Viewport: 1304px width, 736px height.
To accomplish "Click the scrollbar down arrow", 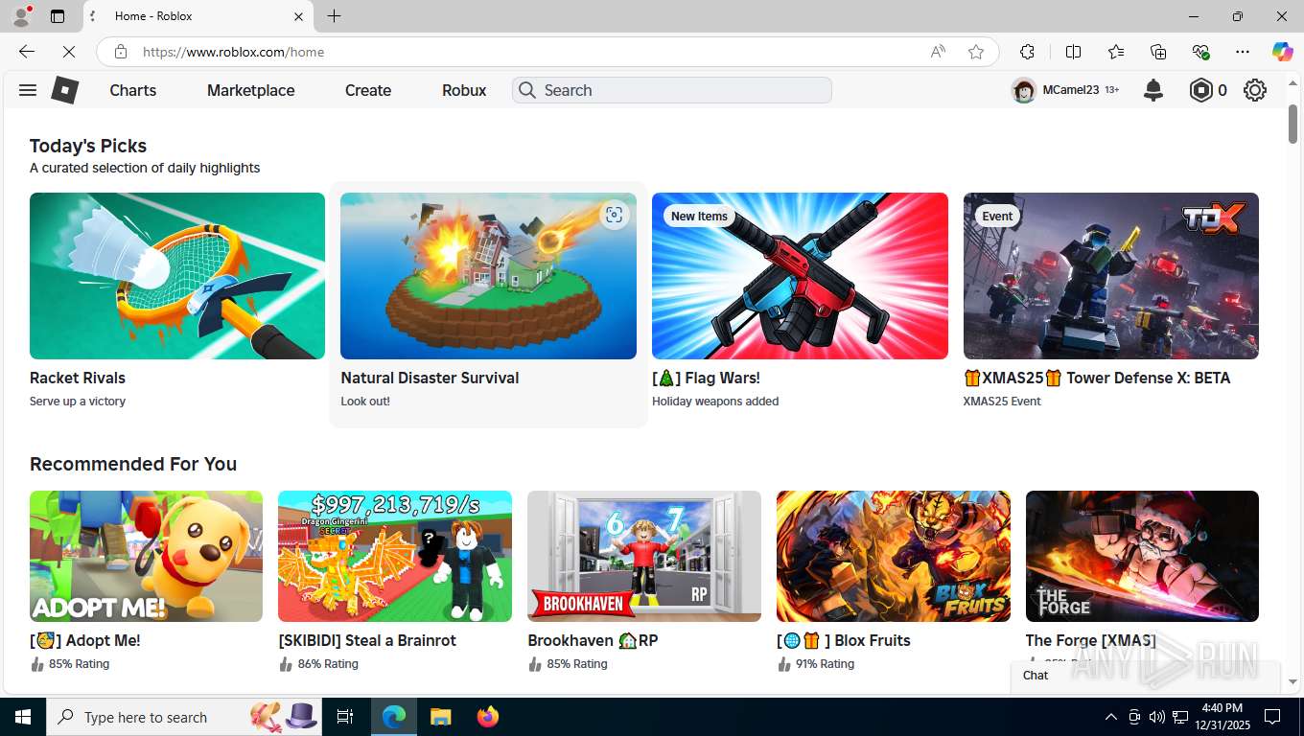I will point(1293,681).
